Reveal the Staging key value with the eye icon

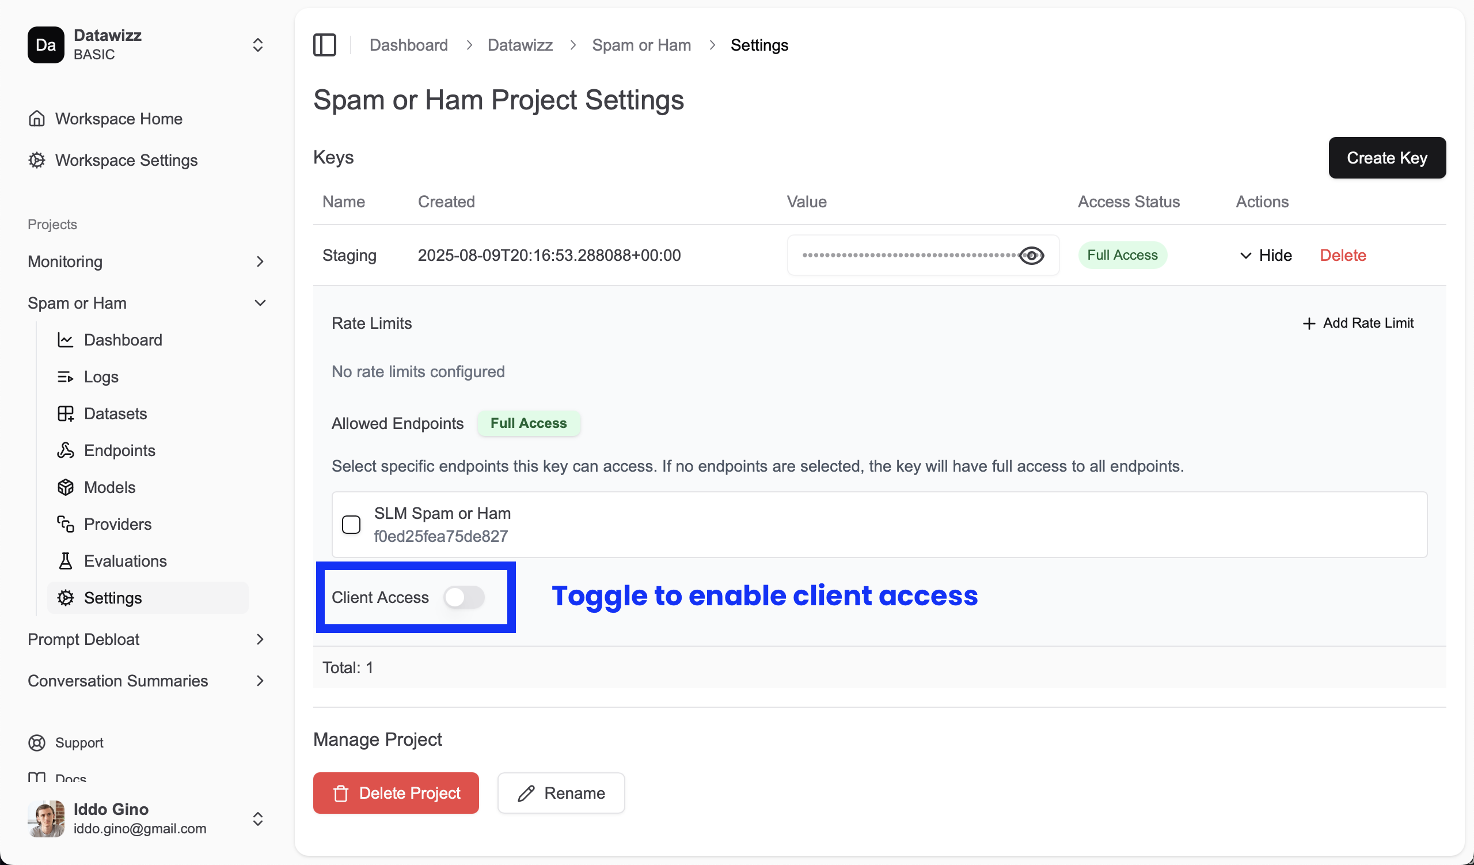1031,256
